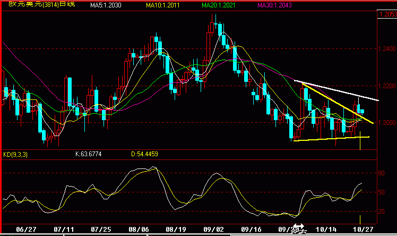Select the MA5:1.2030 indicator label
The width and height of the screenshot is (397, 236).
[106, 5]
